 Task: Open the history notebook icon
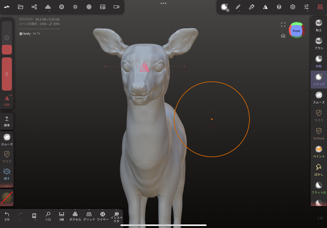click(x=34, y=216)
